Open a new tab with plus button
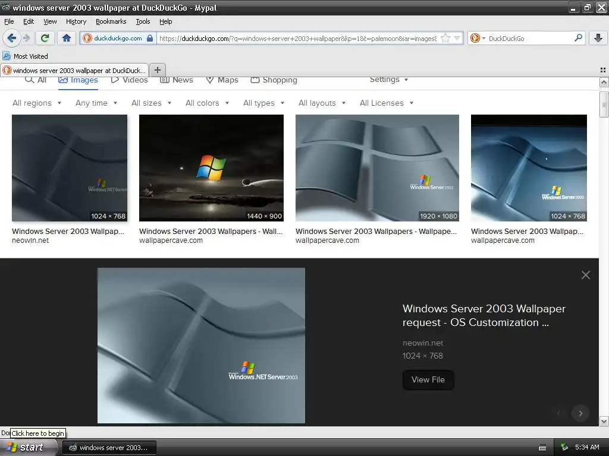609x456 pixels. pyautogui.click(x=157, y=70)
